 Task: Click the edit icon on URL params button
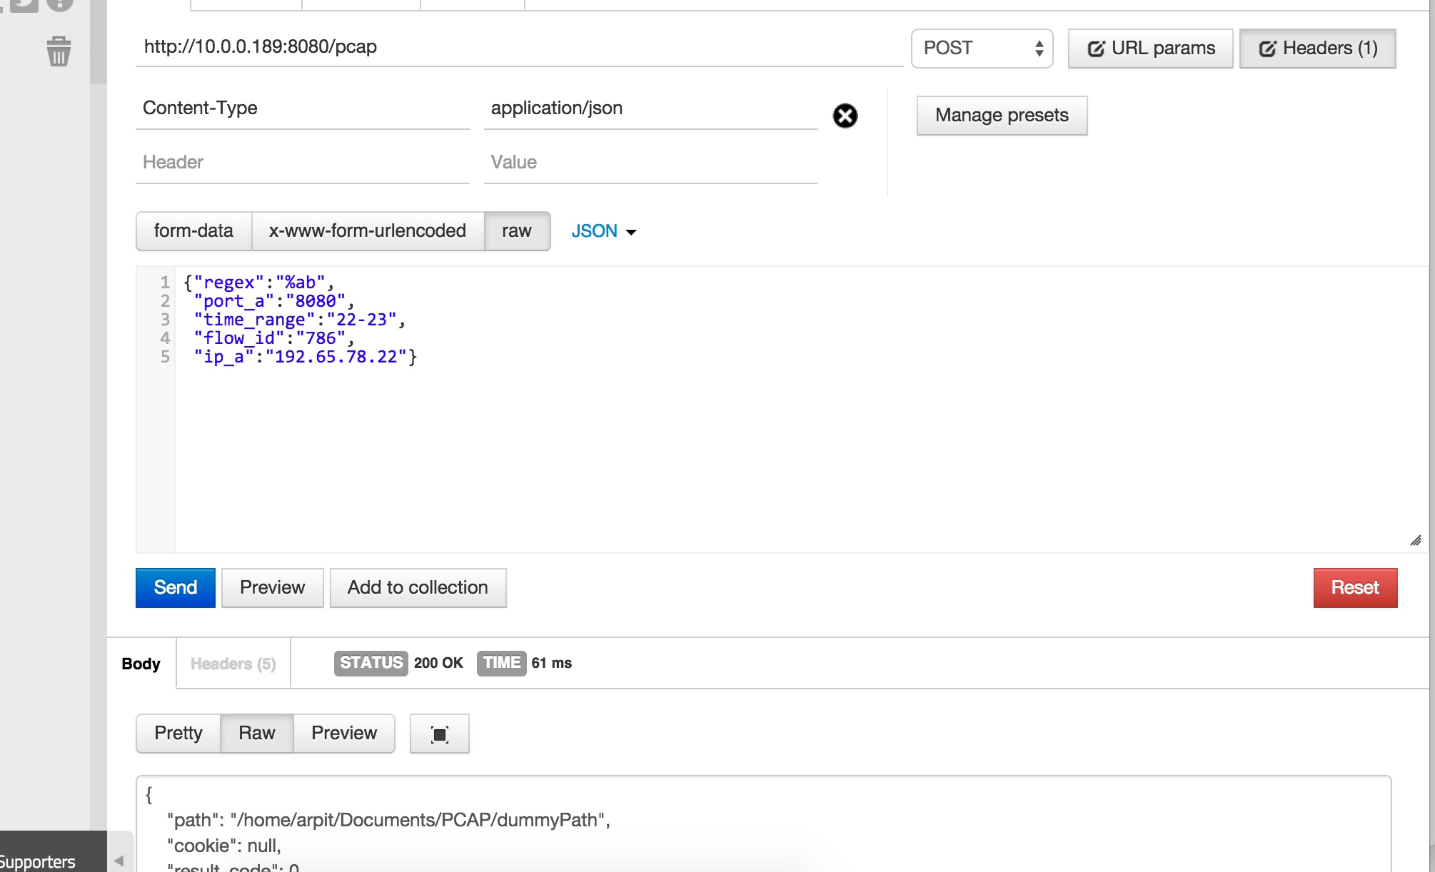1096,49
